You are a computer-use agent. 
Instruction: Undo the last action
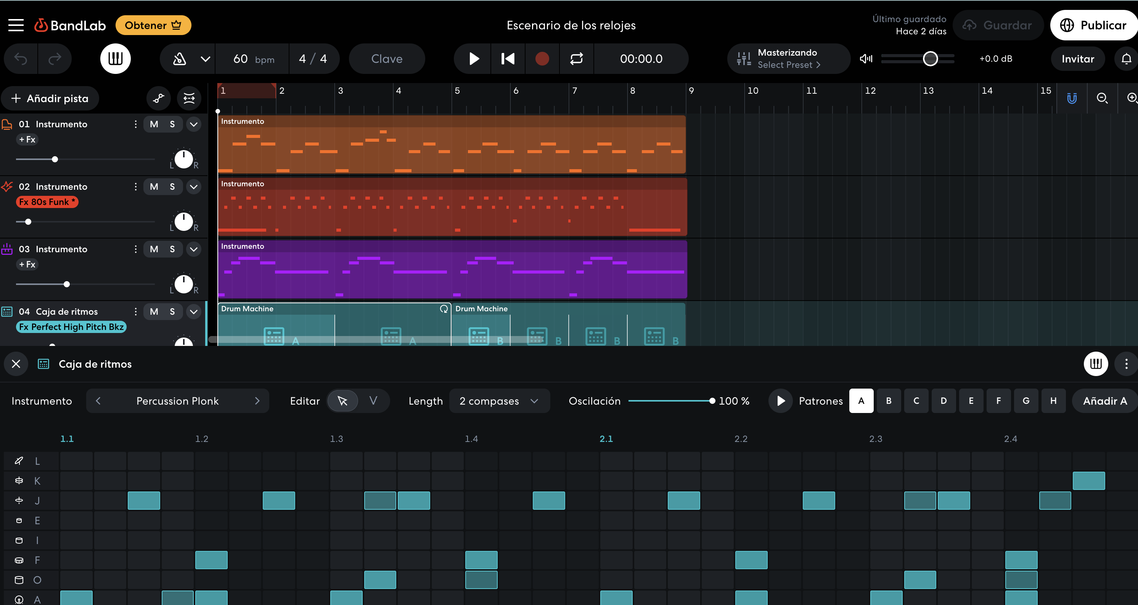click(21, 59)
